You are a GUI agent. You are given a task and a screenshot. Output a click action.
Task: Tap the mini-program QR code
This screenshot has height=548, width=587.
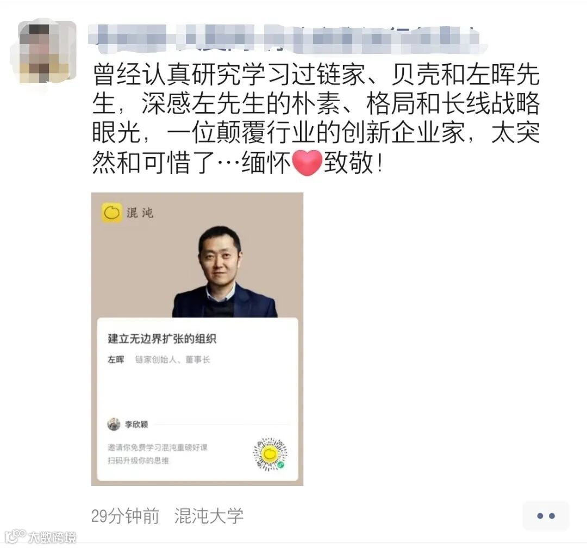tap(270, 454)
